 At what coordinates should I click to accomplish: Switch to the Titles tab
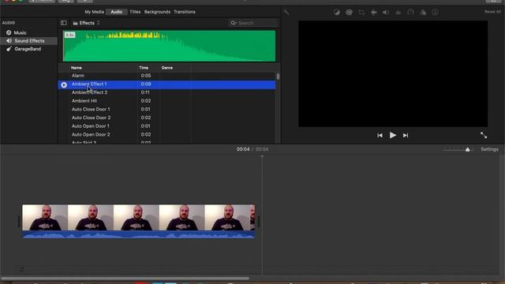point(135,12)
